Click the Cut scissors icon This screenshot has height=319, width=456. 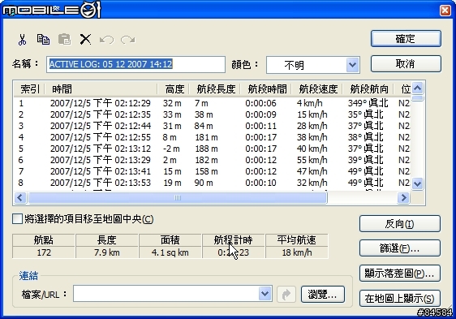pos(22,39)
